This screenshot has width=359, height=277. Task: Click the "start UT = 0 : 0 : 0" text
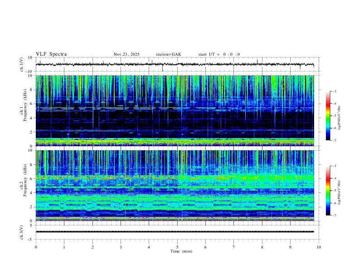(x=219, y=54)
